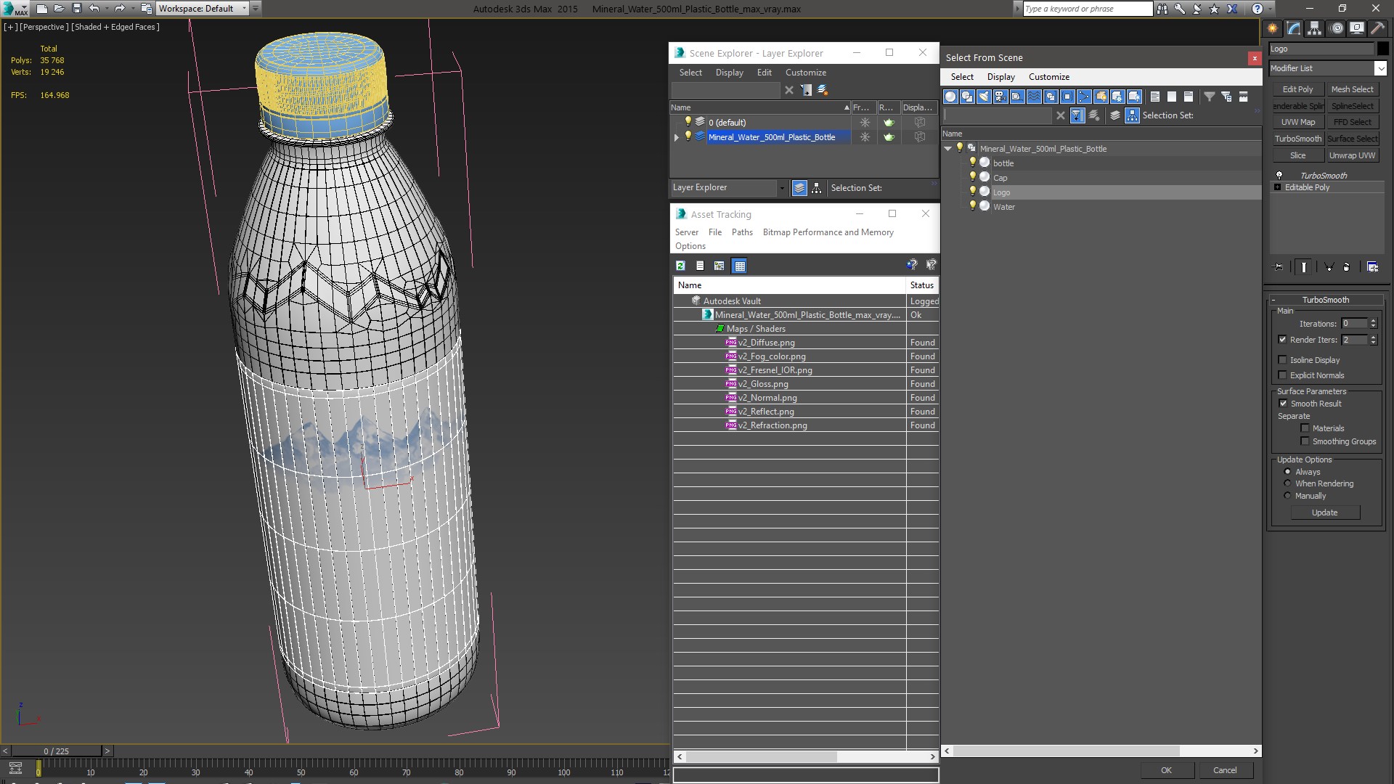Switch Select From Scene to layer sort mode

point(1116,115)
